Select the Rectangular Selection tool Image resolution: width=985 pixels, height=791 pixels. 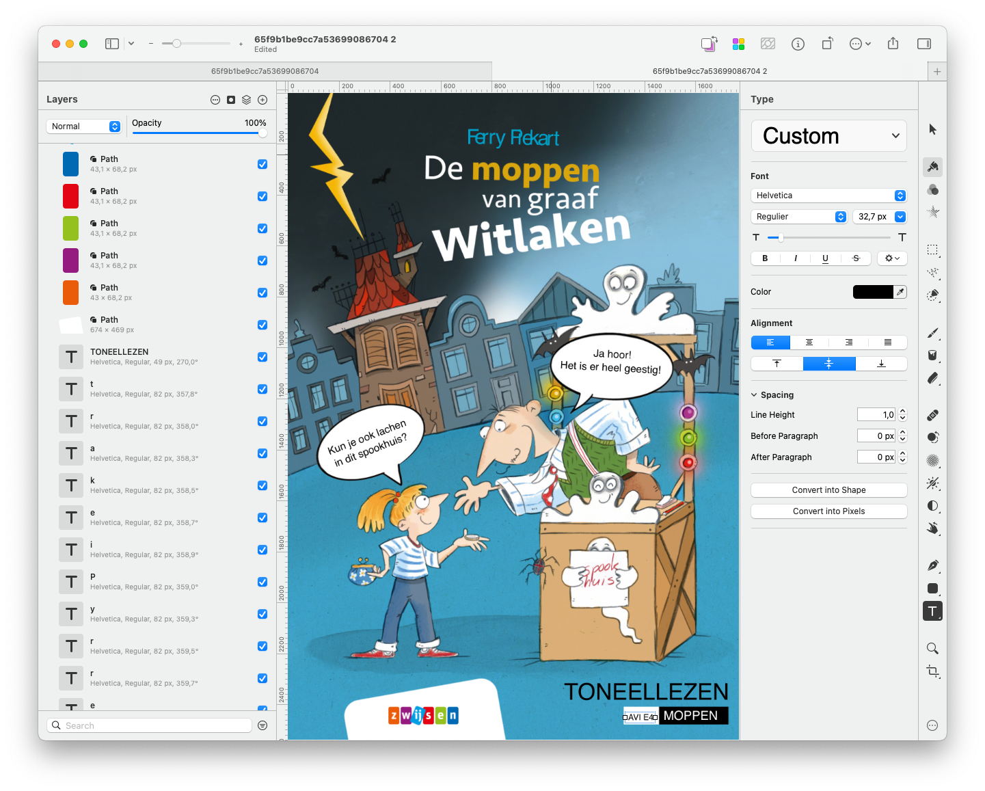[x=932, y=250]
